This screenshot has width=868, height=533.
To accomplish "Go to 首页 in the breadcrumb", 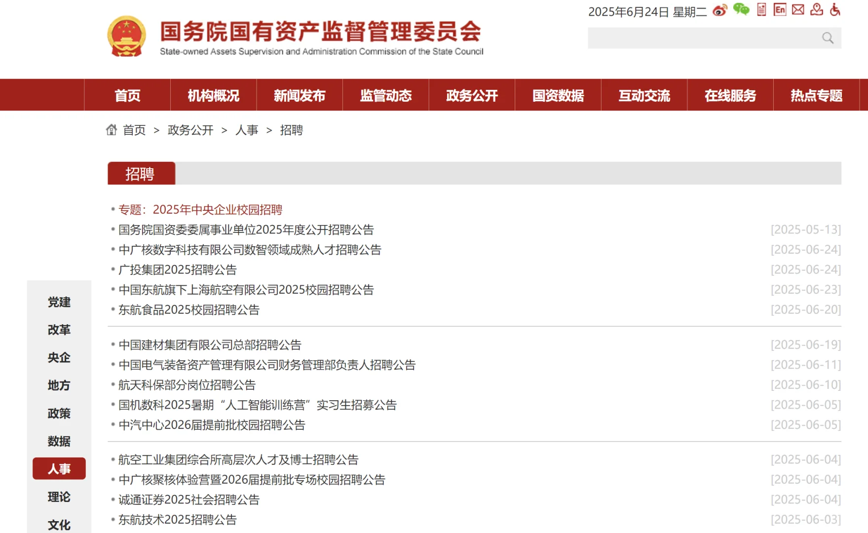I will click(134, 130).
